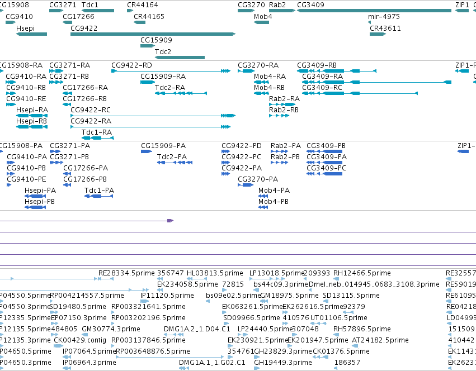This screenshot has height=371, width=476.
Task: Select the CG3409 gene feature label
Action: pyautogui.click(x=310, y=5)
